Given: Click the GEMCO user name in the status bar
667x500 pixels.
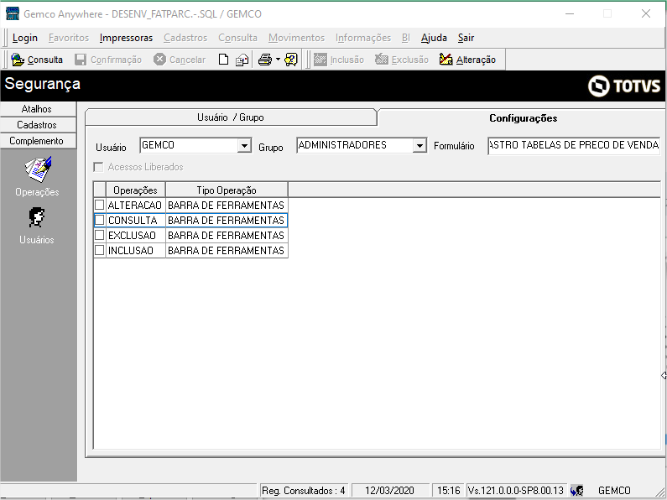Looking at the screenshot, I should click(614, 491).
